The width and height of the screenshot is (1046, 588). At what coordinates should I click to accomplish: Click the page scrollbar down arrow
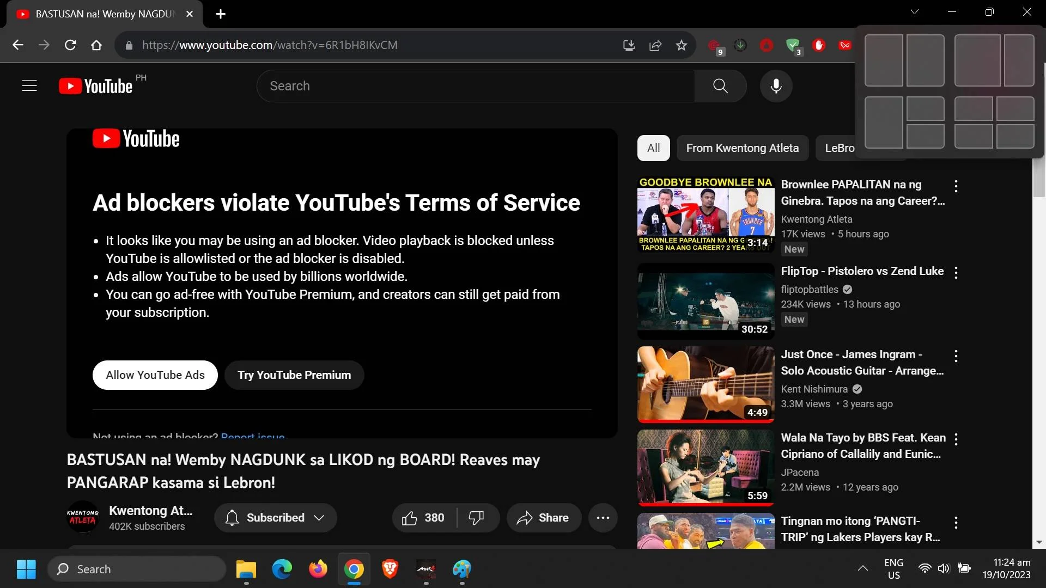point(1039,542)
